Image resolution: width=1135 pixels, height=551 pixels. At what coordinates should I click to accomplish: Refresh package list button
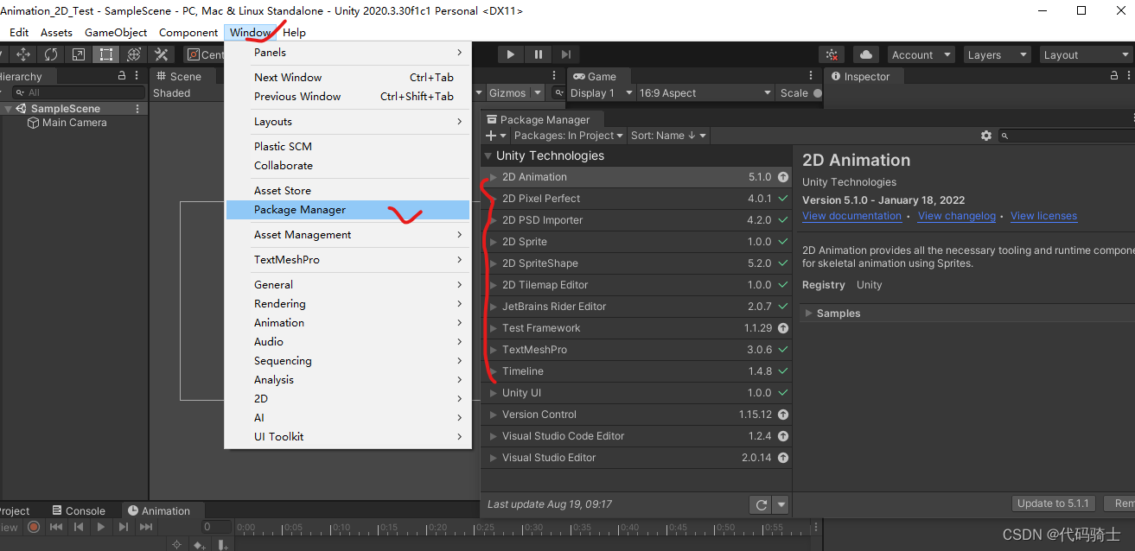click(x=761, y=504)
